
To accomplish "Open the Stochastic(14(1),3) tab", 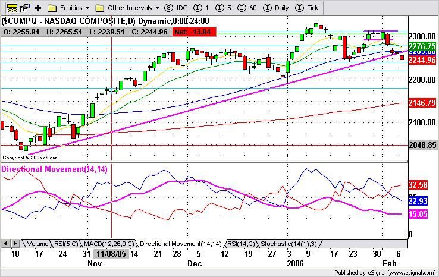I will pyautogui.click(x=289, y=244).
